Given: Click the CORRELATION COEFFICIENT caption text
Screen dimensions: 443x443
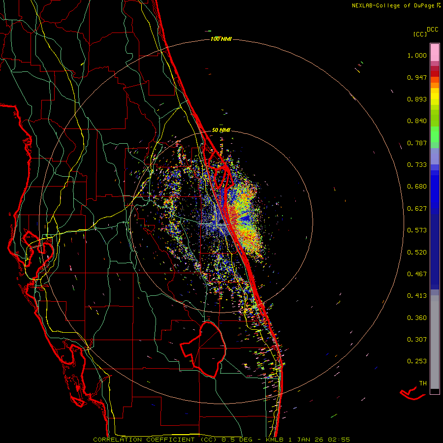Looking at the screenshot, I should click(144, 440).
